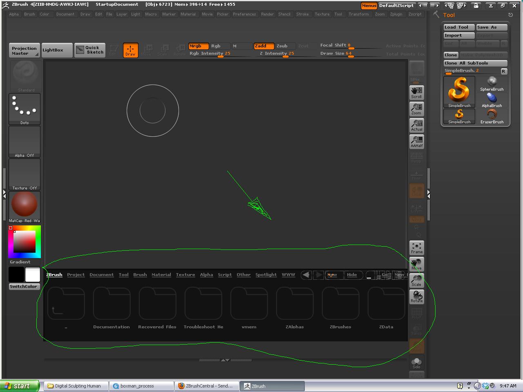Toggle the Mrgb mode
The height and width of the screenshot is (392, 523).
pyautogui.click(x=198, y=46)
